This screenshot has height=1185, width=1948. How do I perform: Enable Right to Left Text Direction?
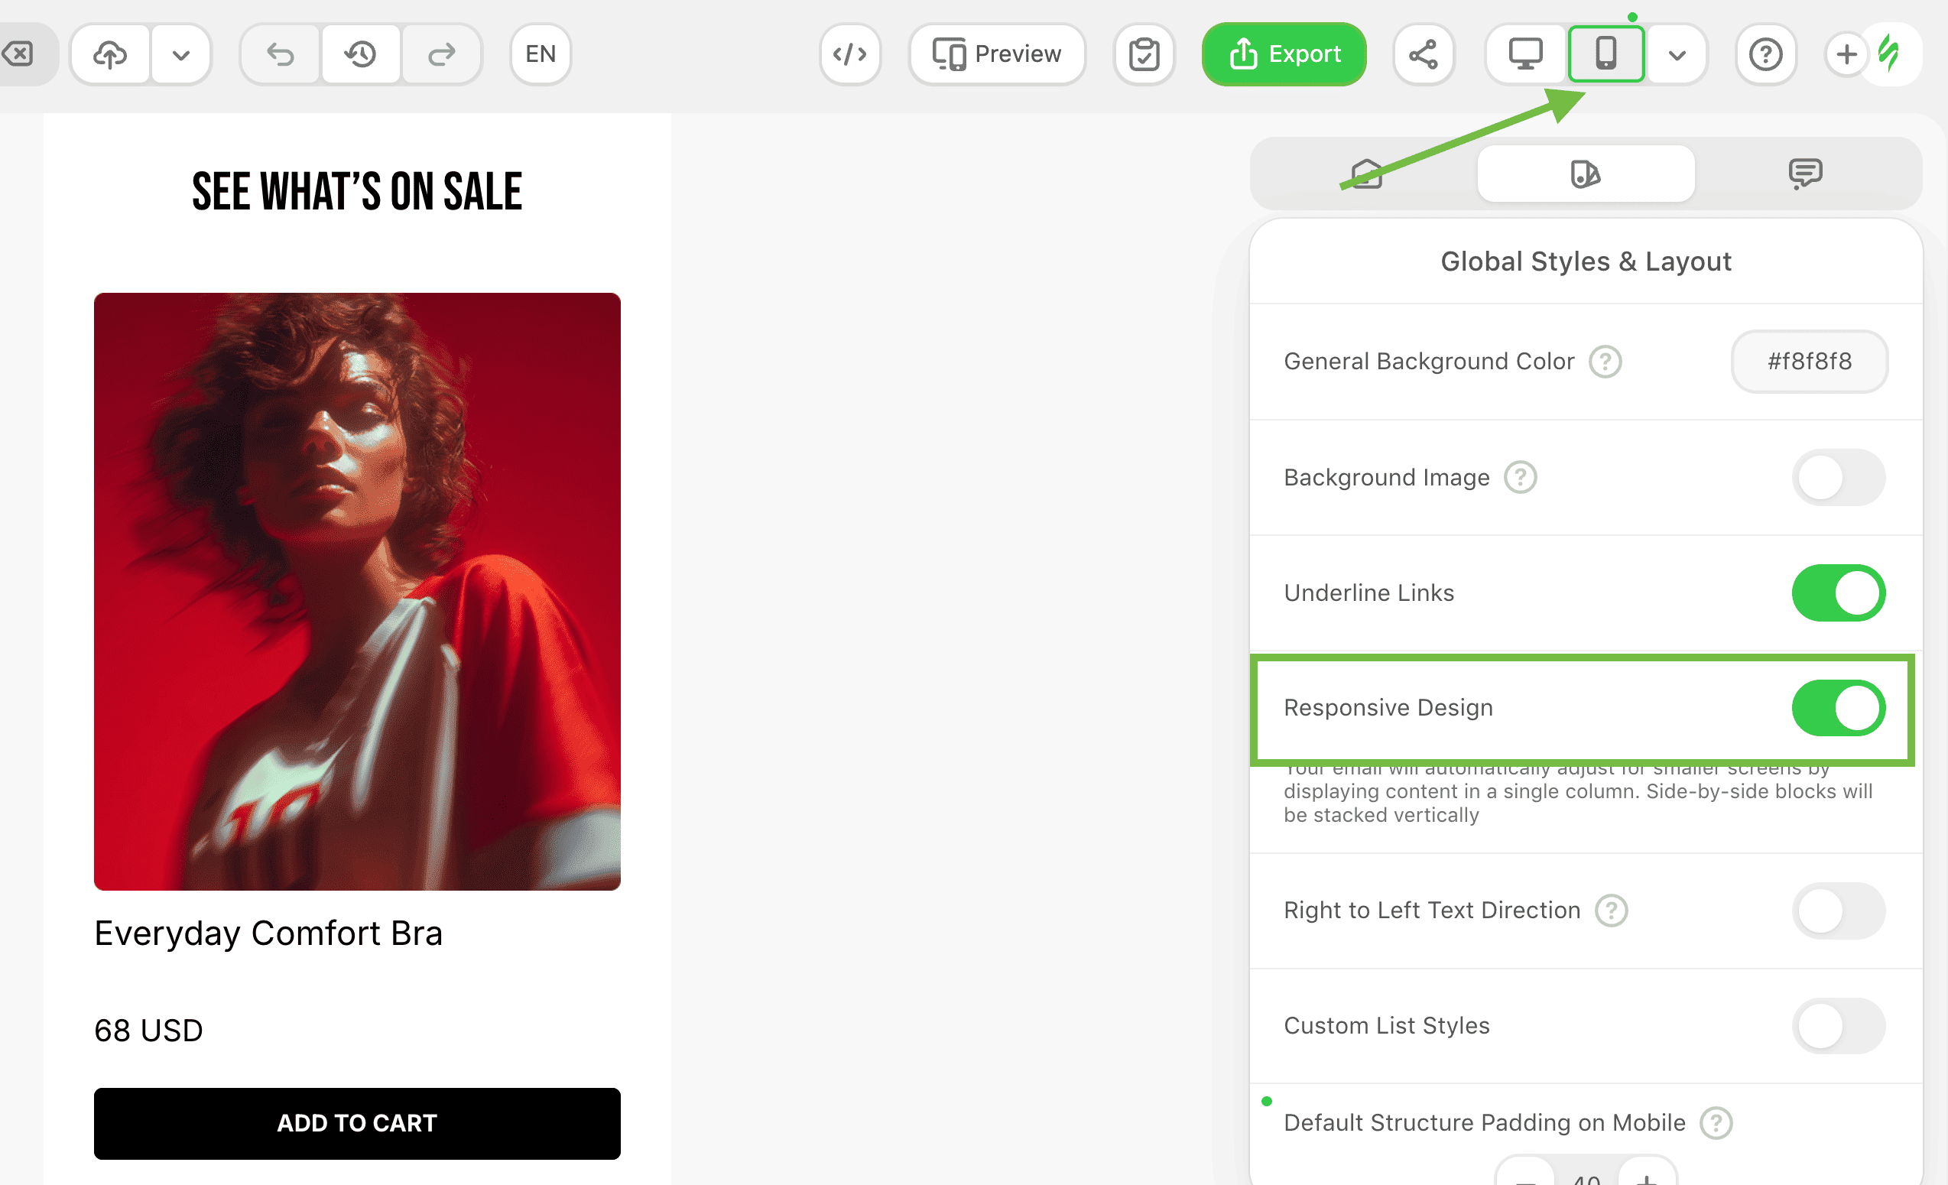1838,911
